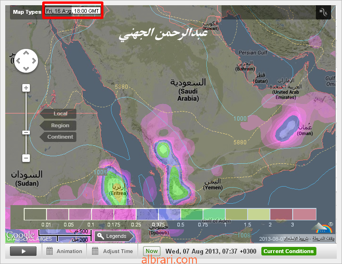The image size is (342, 264).
Task: Open the Map Types menu
Action: (x=27, y=12)
